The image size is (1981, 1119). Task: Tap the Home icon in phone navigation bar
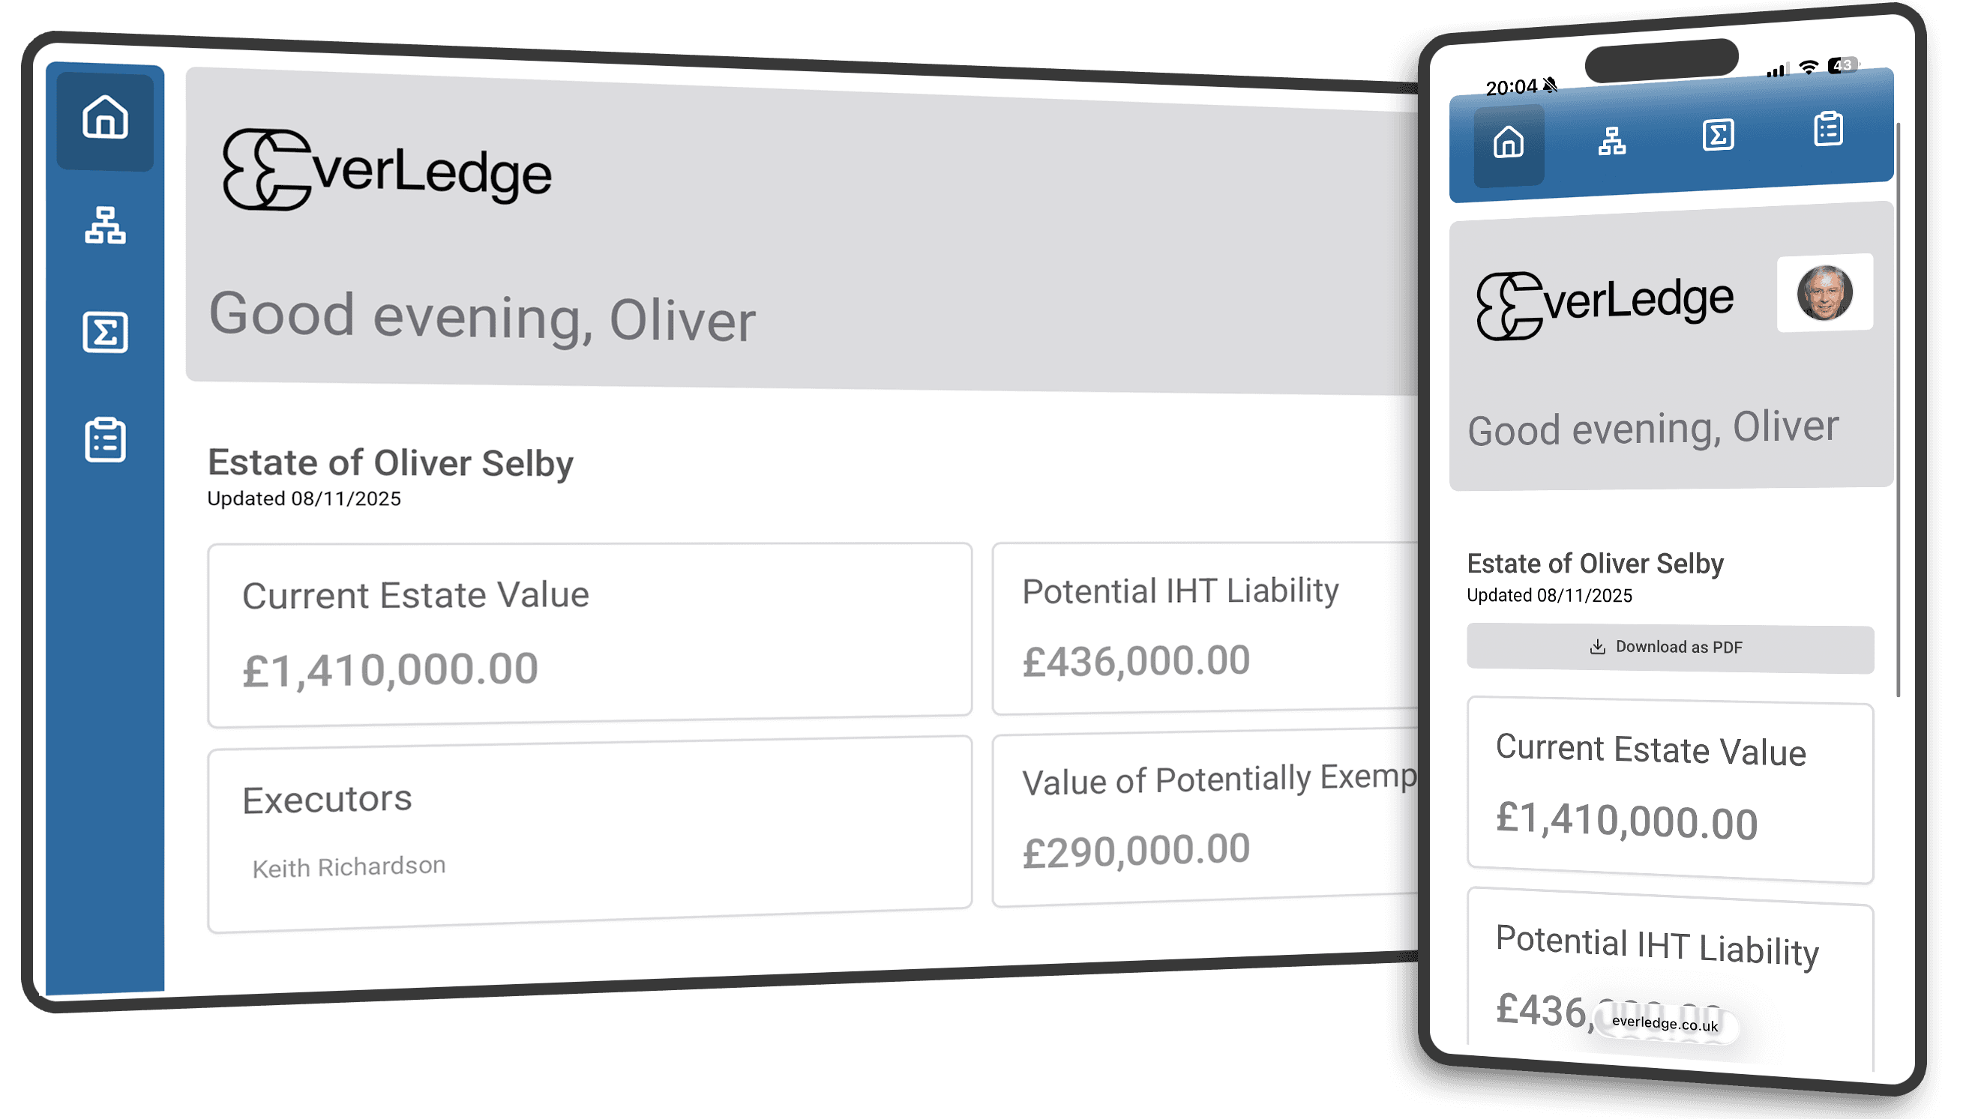[x=1508, y=143]
